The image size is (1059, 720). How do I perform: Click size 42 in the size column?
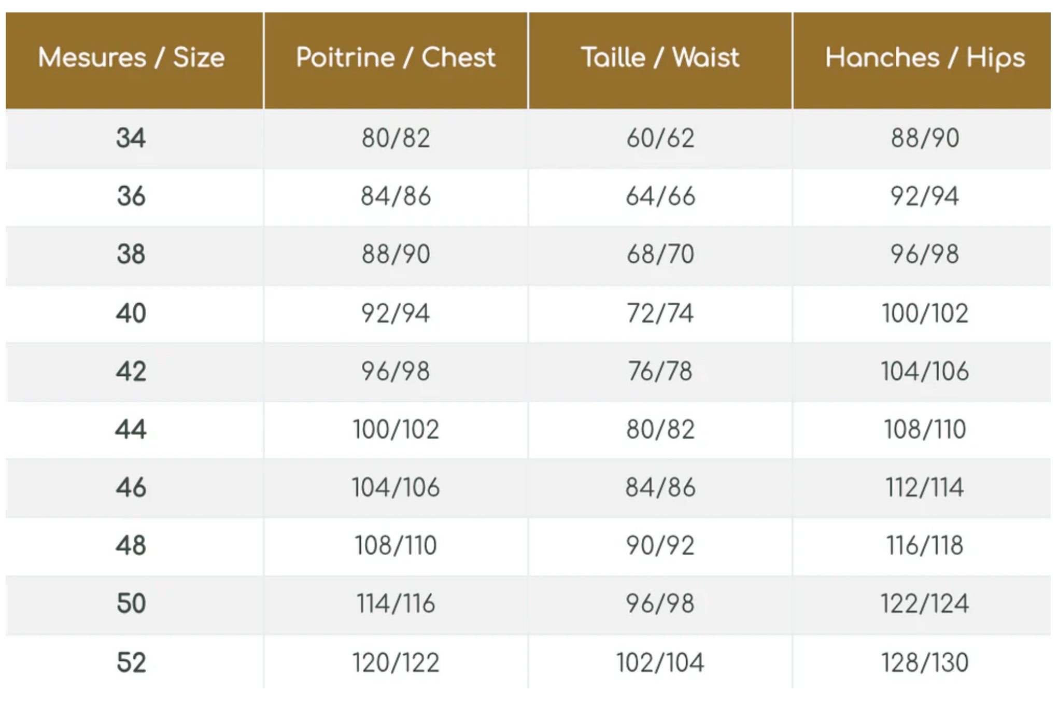point(131,372)
